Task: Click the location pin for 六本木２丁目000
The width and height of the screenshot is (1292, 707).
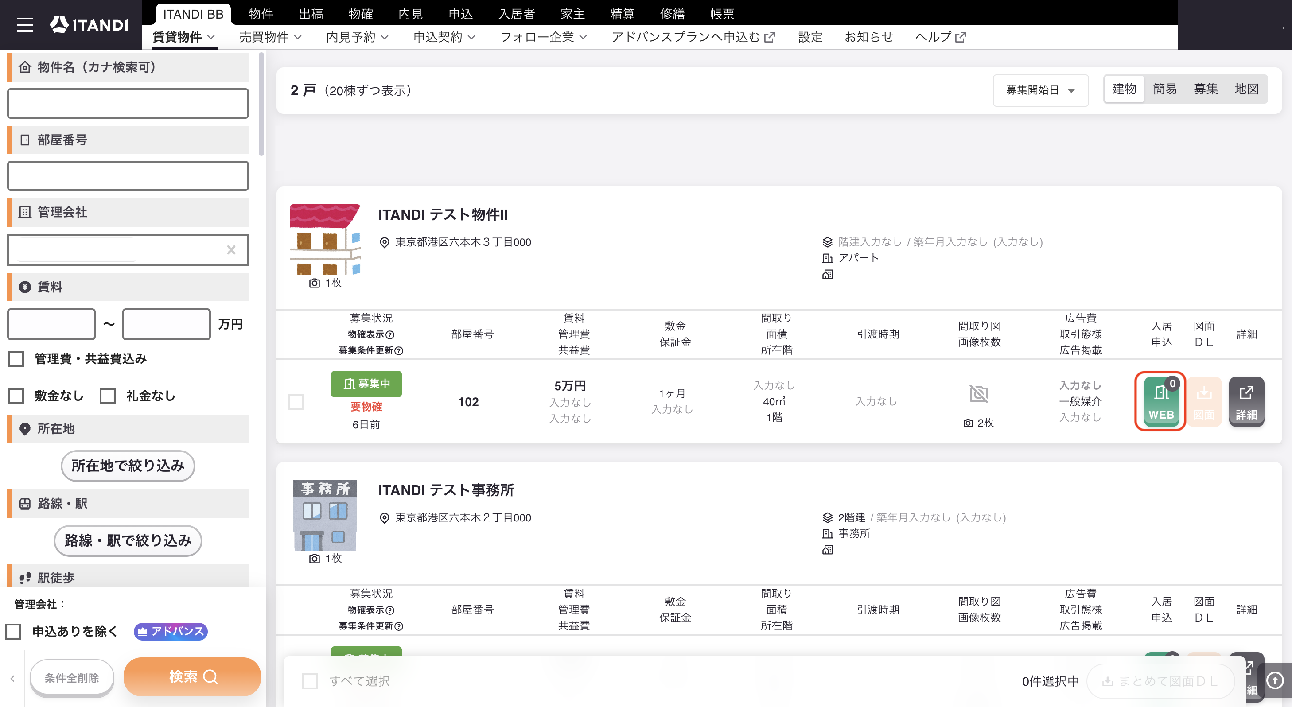Action: point(384,518)
